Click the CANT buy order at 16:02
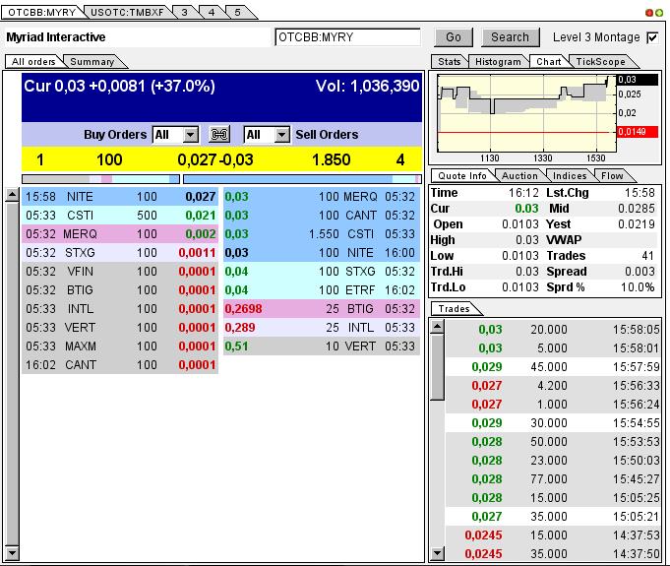670x566 pixels. tap(120, 365)
